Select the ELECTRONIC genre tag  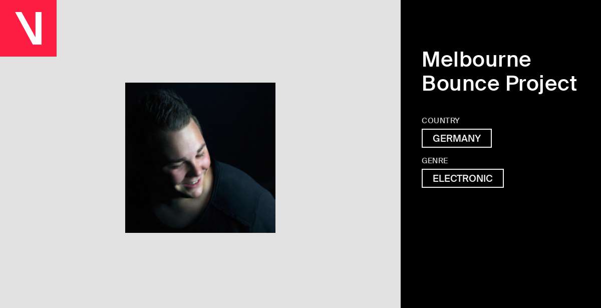point(463,178)
